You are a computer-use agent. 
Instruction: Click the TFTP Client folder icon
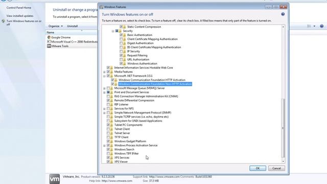(x=111, y=137)
